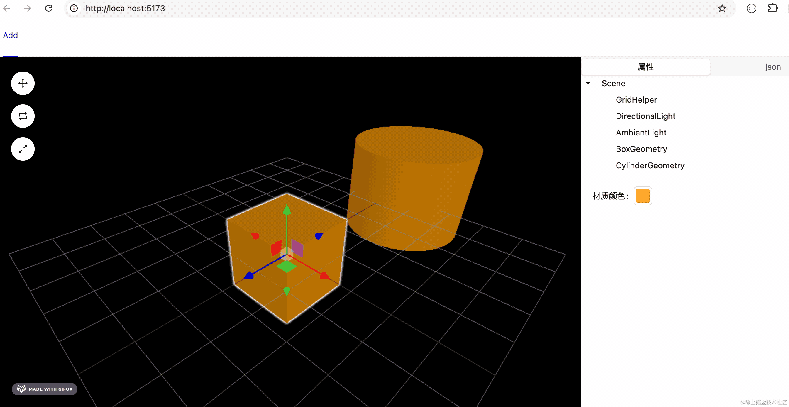The height and width of the screenshot is (407, 789).
Task: Select CylinderGeometry in the scene tree
Action: pyautogui.click(x=650, y=165)
